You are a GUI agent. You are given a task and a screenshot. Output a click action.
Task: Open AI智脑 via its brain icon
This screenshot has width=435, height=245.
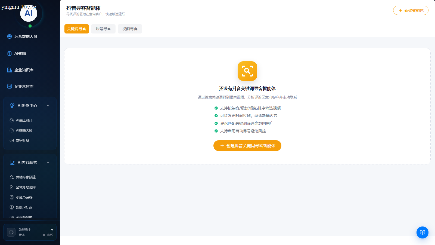[x=10, y=53]
